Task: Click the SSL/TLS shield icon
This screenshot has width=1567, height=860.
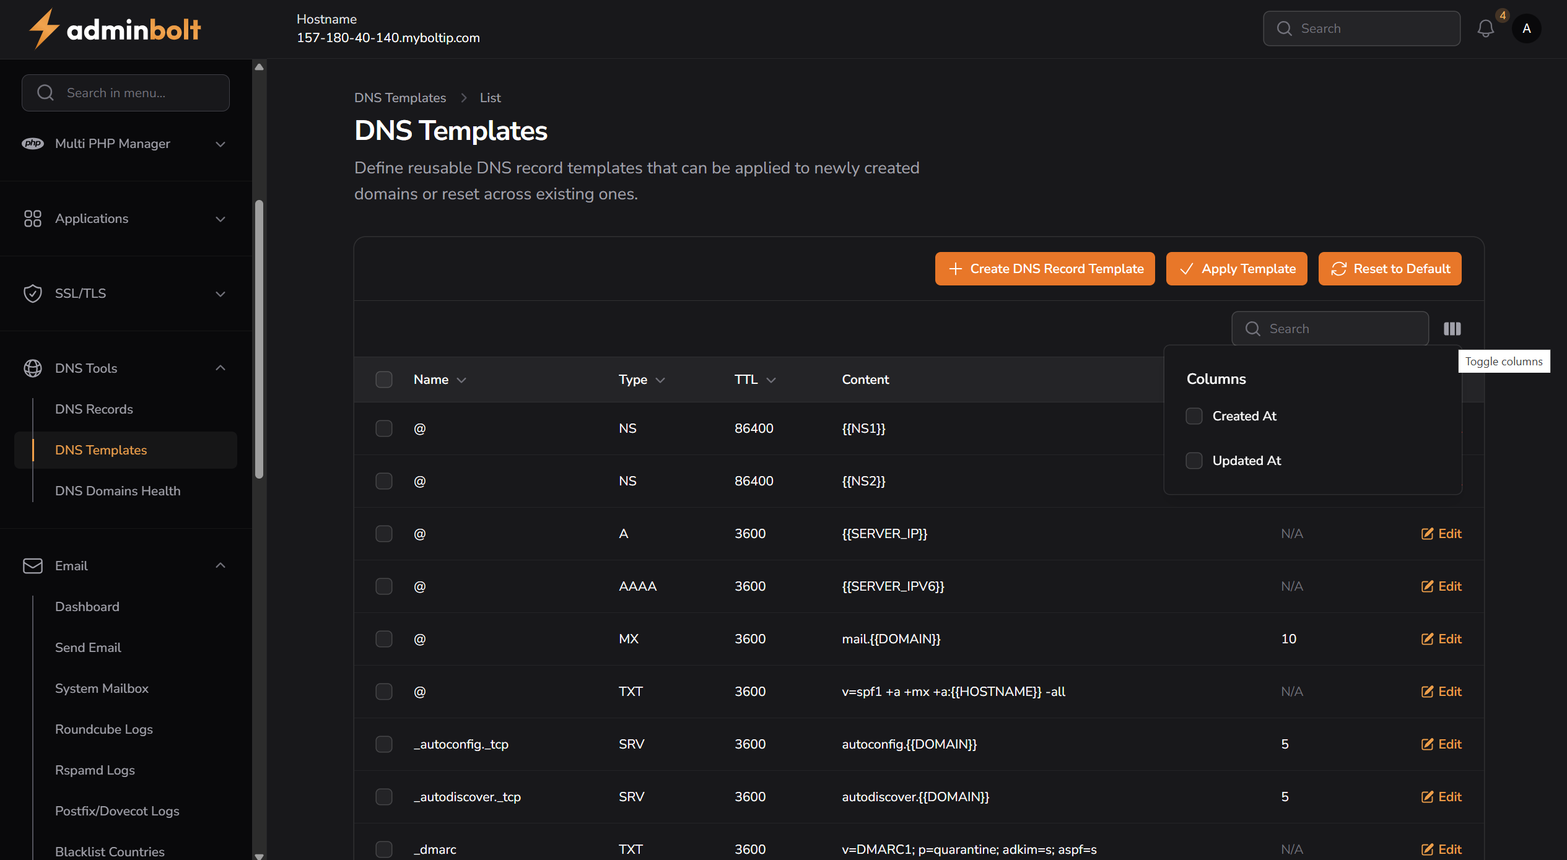Action: tap(33, 293)
